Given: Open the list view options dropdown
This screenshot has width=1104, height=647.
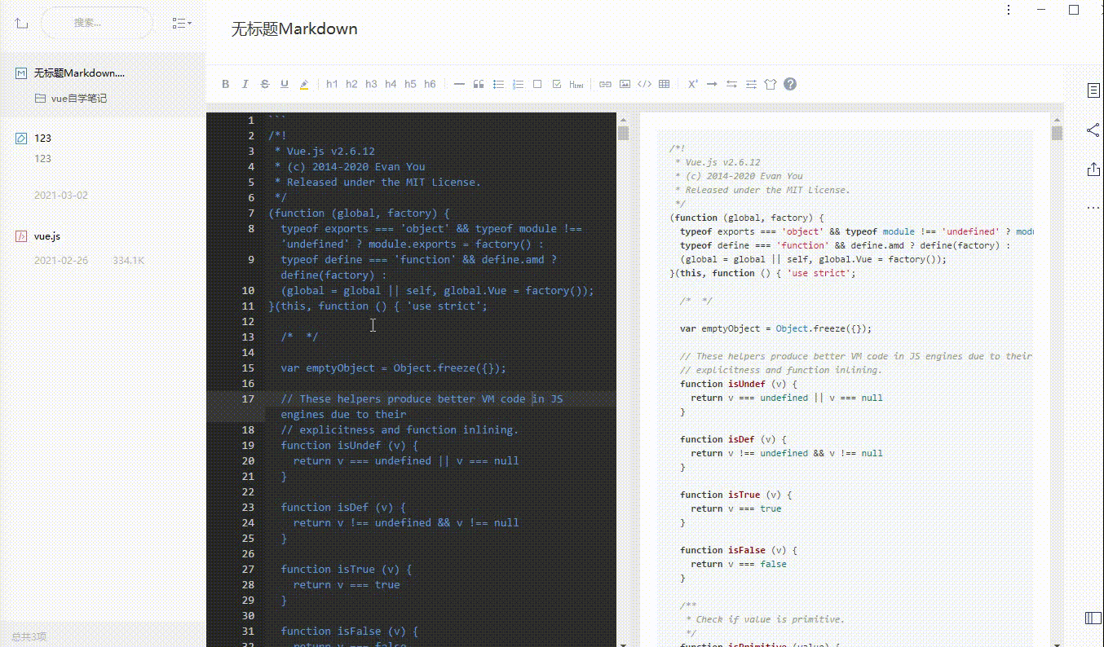Looking at the screenshot, I should (182, 23).
